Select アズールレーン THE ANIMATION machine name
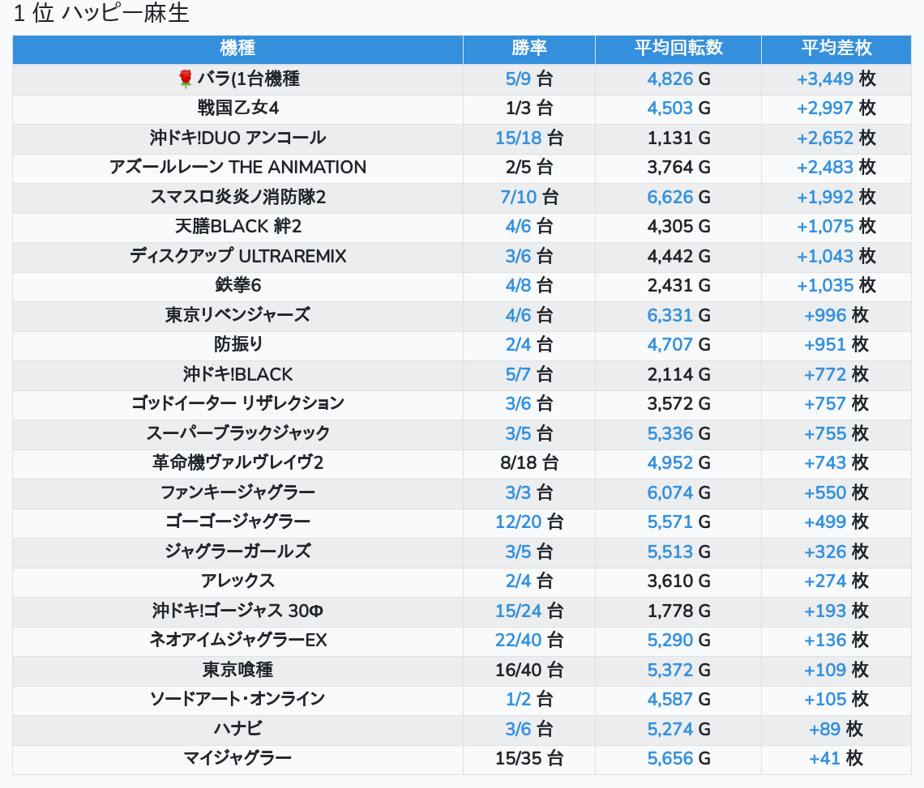 (237, 168)
